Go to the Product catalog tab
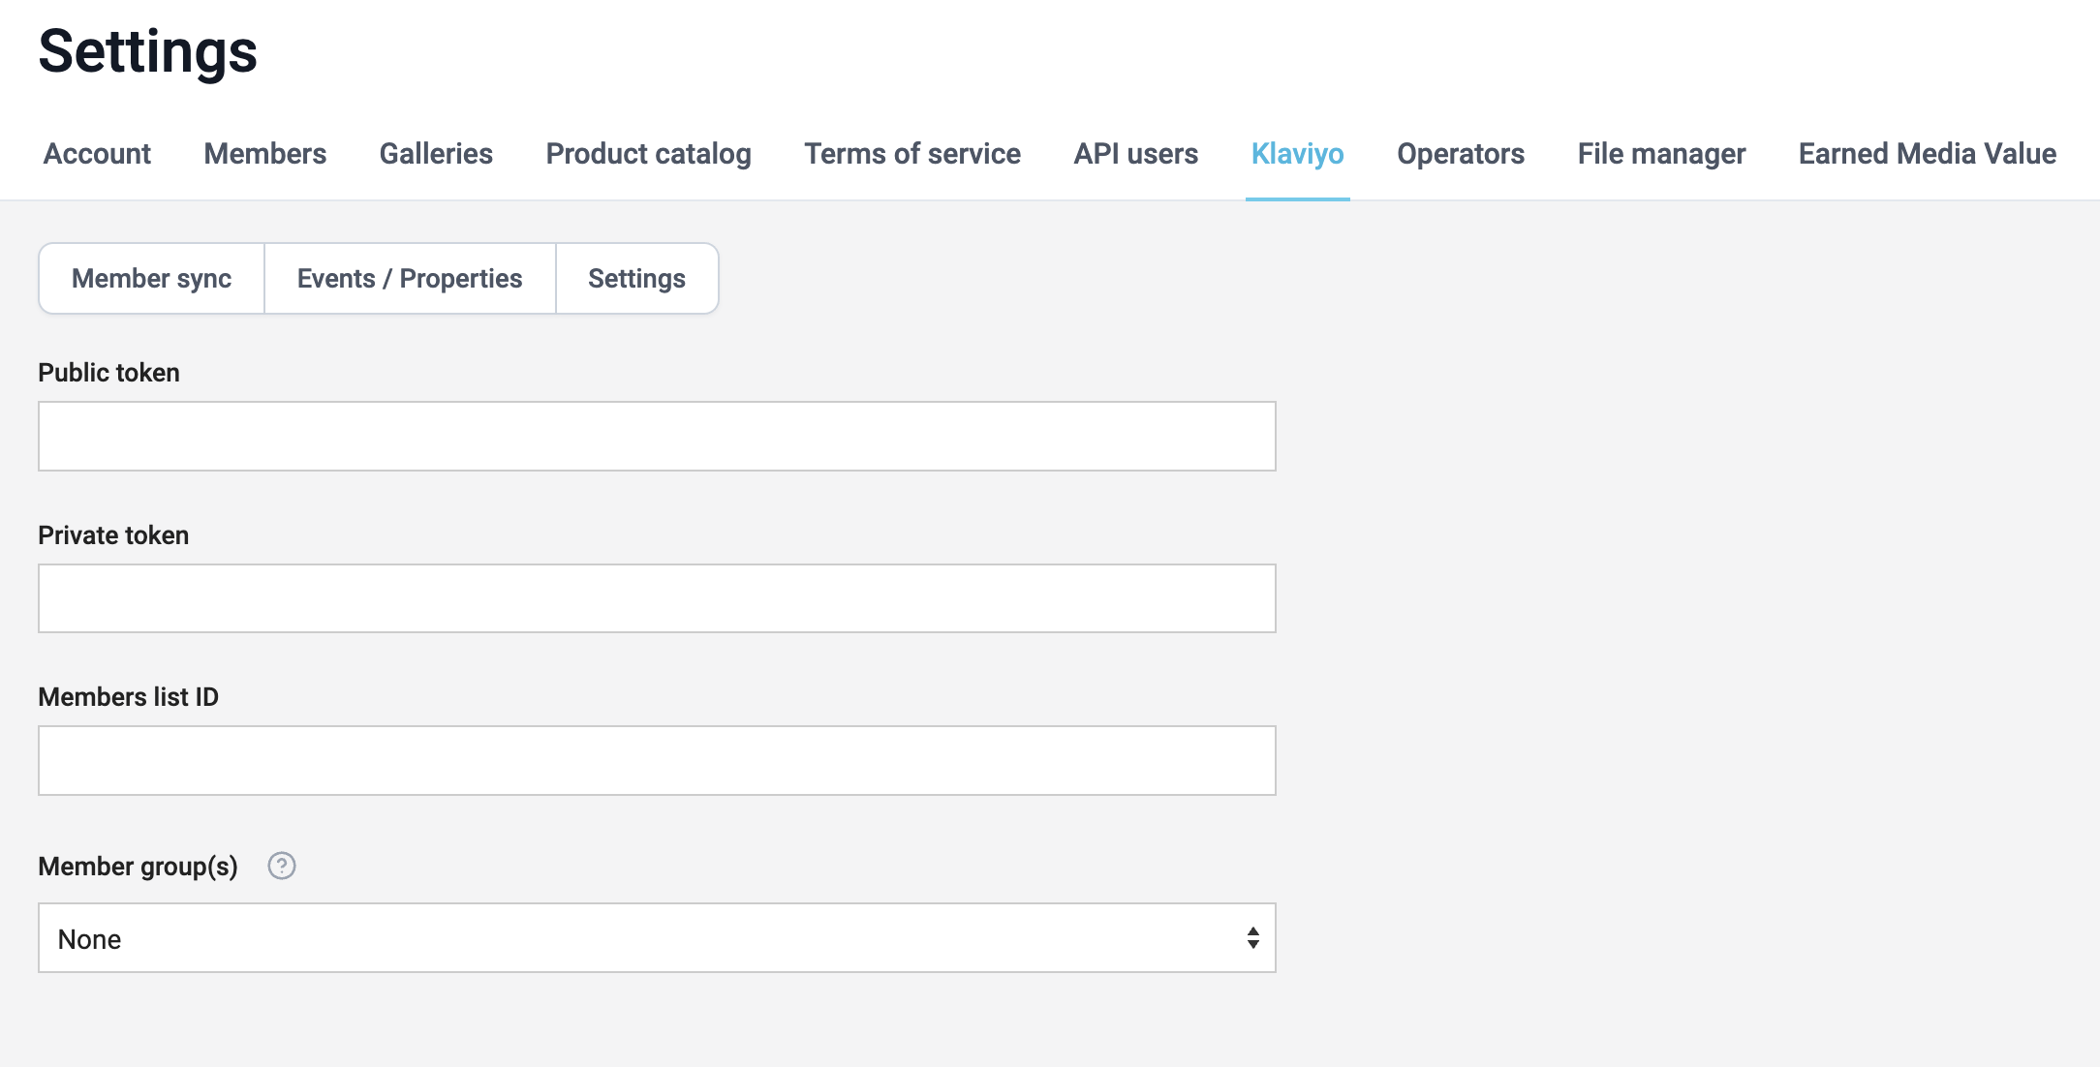This screenshot has height=1067, width=2100. pyautogui.click(x=648, y=154)
